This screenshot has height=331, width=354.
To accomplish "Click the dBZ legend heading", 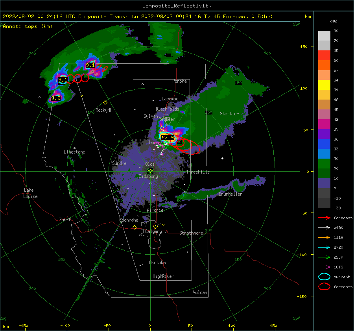I will coord(334,21).
